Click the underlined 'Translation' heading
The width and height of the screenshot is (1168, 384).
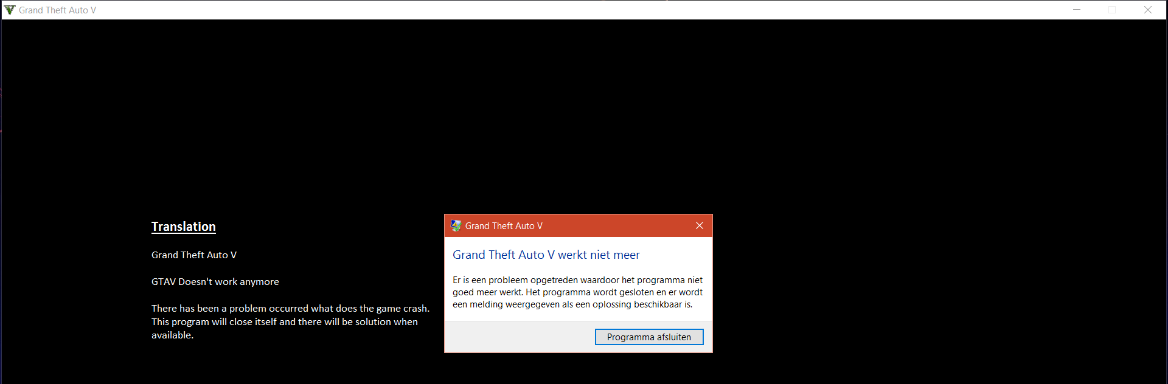(184, 227)
